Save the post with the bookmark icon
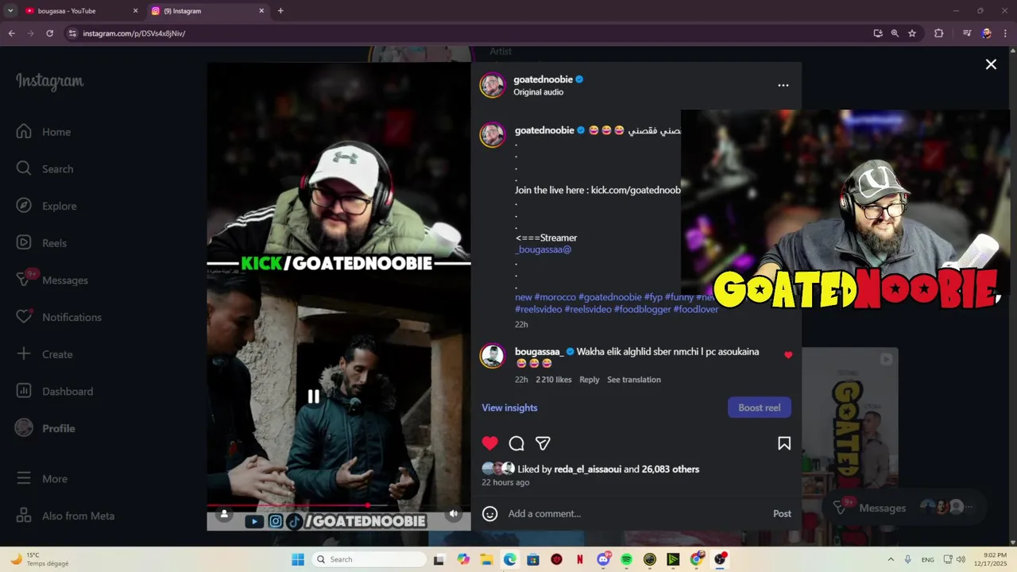1017x572 pixels. pyautogui.click(x=784, y=443)
